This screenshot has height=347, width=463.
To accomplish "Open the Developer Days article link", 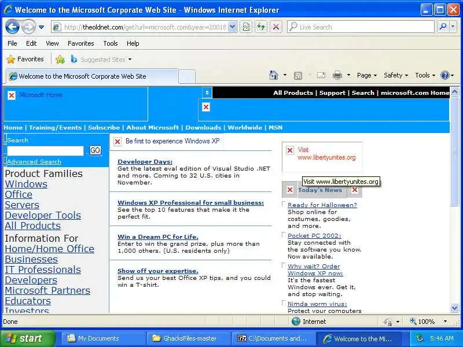I will point(145,162).
